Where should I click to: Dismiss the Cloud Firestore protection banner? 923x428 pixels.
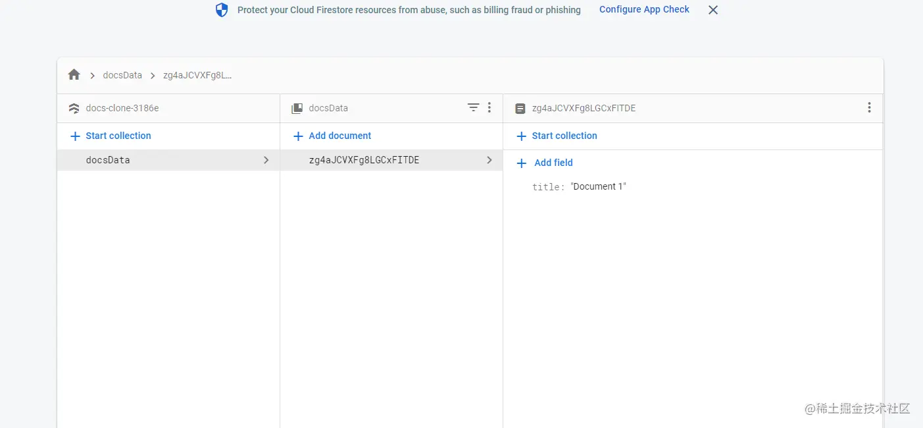(x=712, y=9)
